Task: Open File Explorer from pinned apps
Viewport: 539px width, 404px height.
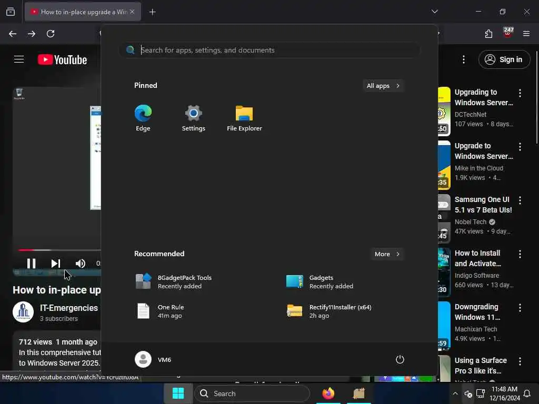Action: pyautogui.click(x=244, y=118)
